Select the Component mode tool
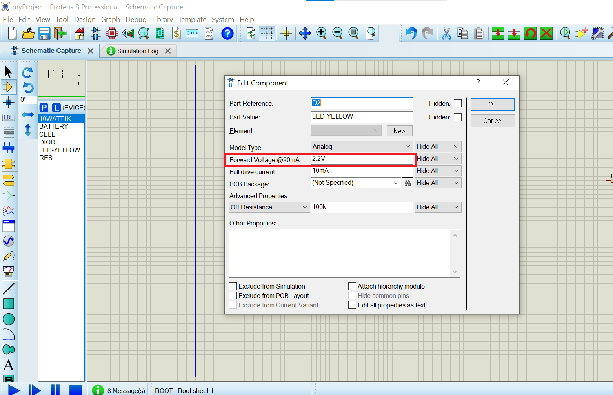 click(8, 87)
